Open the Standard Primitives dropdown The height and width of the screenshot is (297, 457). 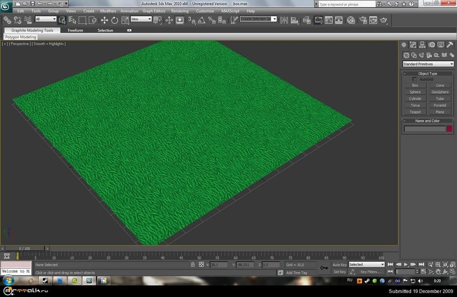pos(428,64)
